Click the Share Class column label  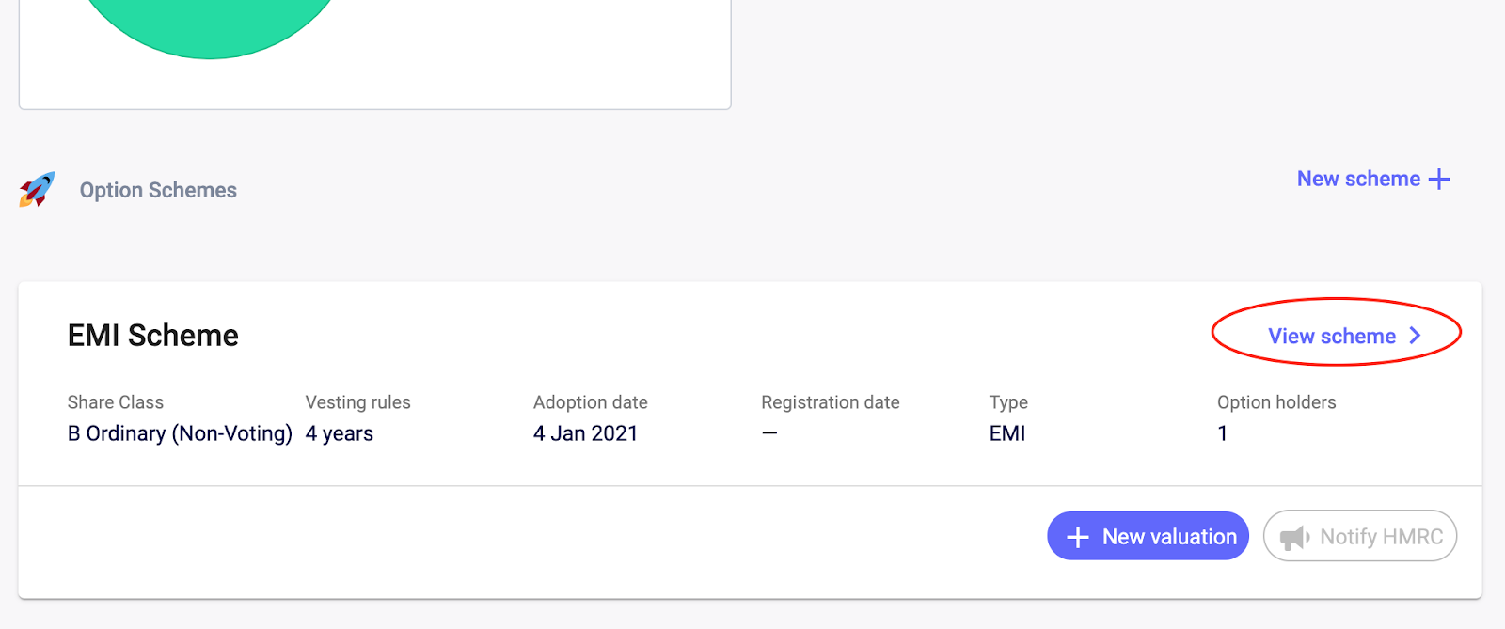[116, 402]
